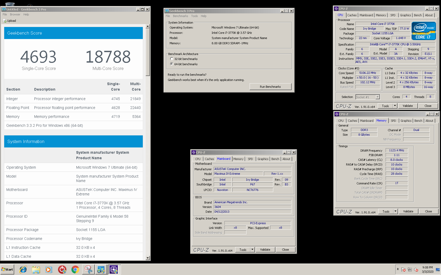Select 64-bit benchmarks option
The image size is (441, 275).
point(172,64)
